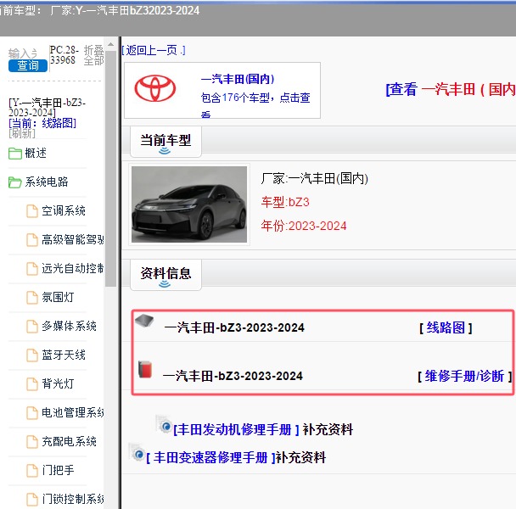Open the 概述 folder icon
This screenshot has height=509, width=516.
click(15, 154)
